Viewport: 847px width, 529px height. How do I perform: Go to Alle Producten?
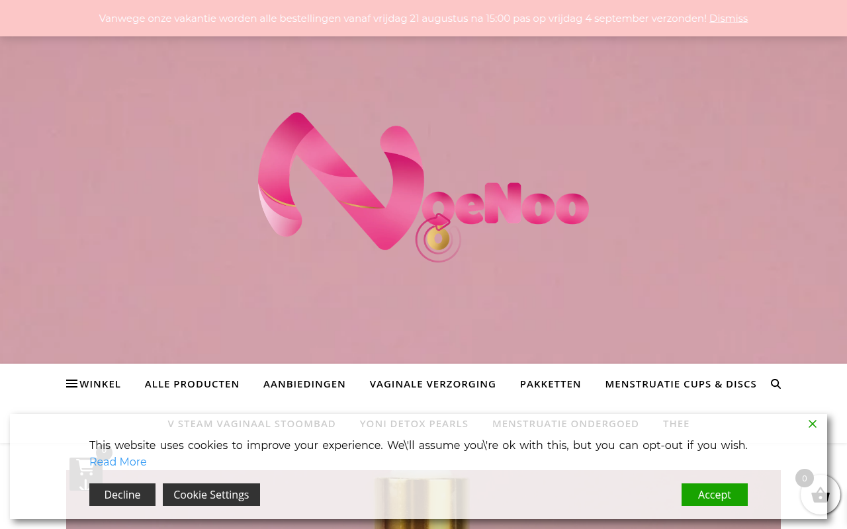pyautogui.click(x=192, y=384)
